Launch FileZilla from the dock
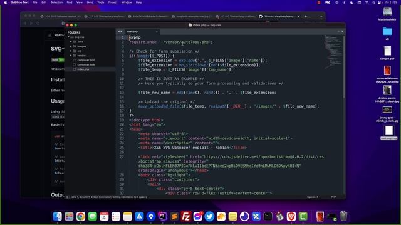401x225 pixels. tap(186, 217)
